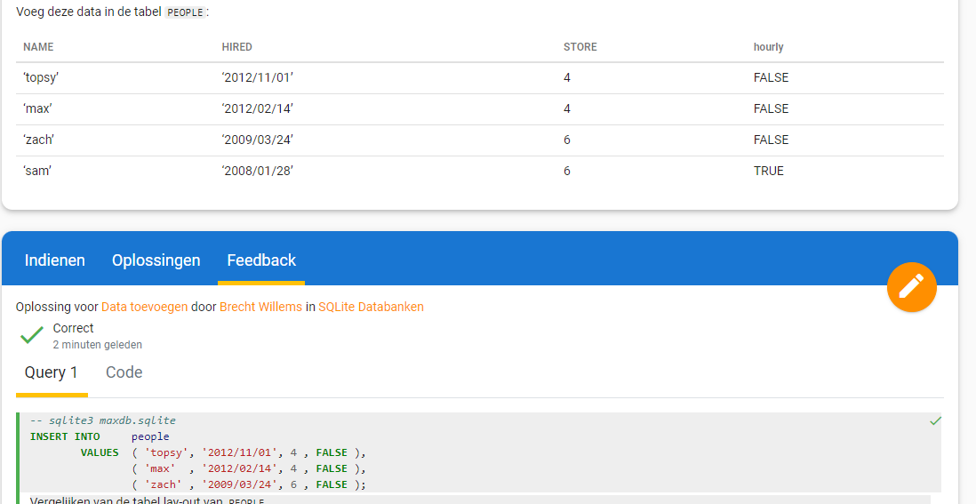Open the SQLite Databanken course link
The image size is (976, 504).
(x=371, y=307)
